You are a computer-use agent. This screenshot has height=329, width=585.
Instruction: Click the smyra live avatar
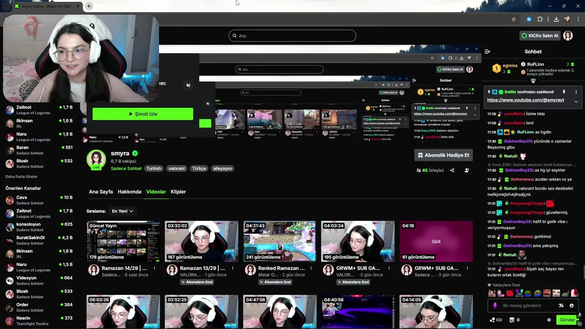(96, 159)
